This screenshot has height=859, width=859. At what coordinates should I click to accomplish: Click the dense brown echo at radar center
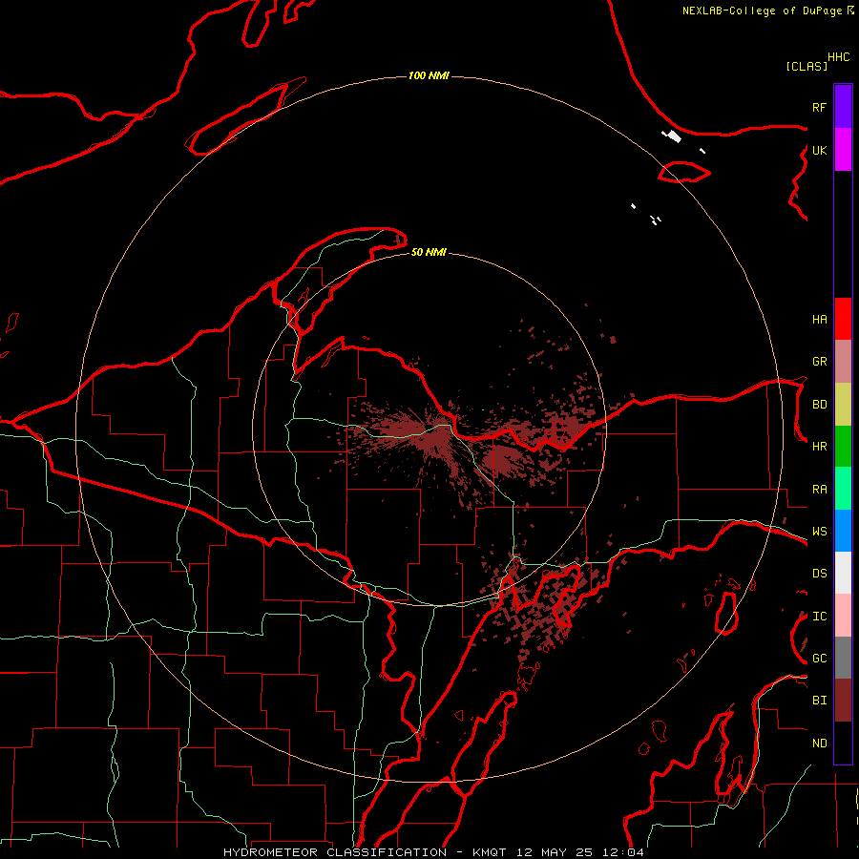click(x=435, y=436)
